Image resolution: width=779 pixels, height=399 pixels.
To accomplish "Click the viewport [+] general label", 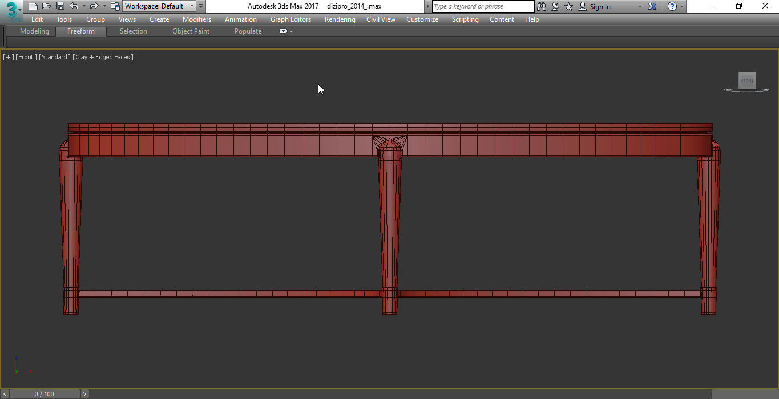I will click(x=9, y=57).
